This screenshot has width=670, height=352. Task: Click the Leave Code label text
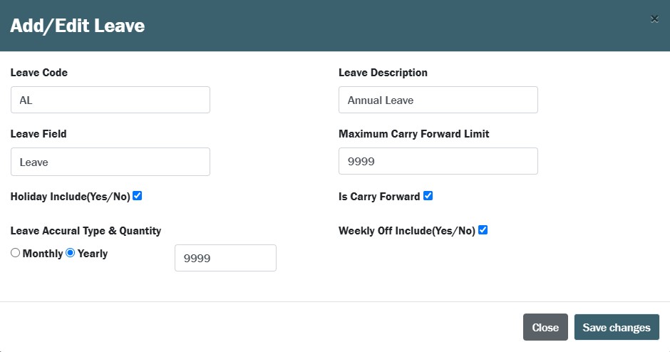[x=39, y=73]
